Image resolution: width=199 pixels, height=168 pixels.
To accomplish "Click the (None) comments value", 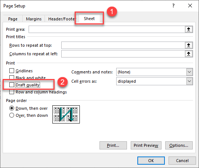I will coord(124,72).
